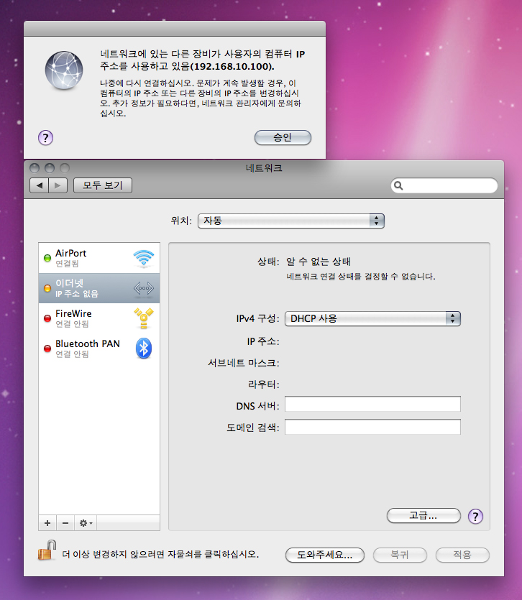Screen dimensions: 522x600
Task: Open help from alert dialog question mark
Action: (45, 138)
